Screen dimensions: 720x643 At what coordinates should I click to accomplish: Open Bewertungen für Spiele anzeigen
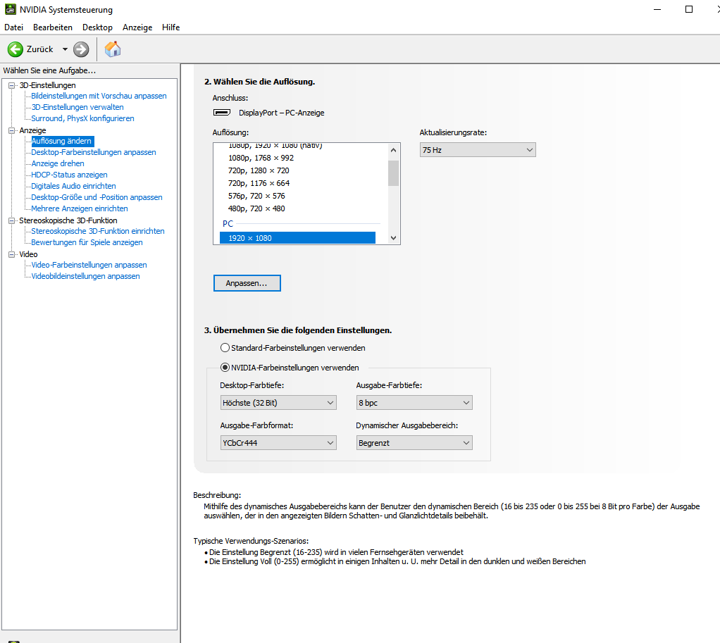click(x=87, y=242)
